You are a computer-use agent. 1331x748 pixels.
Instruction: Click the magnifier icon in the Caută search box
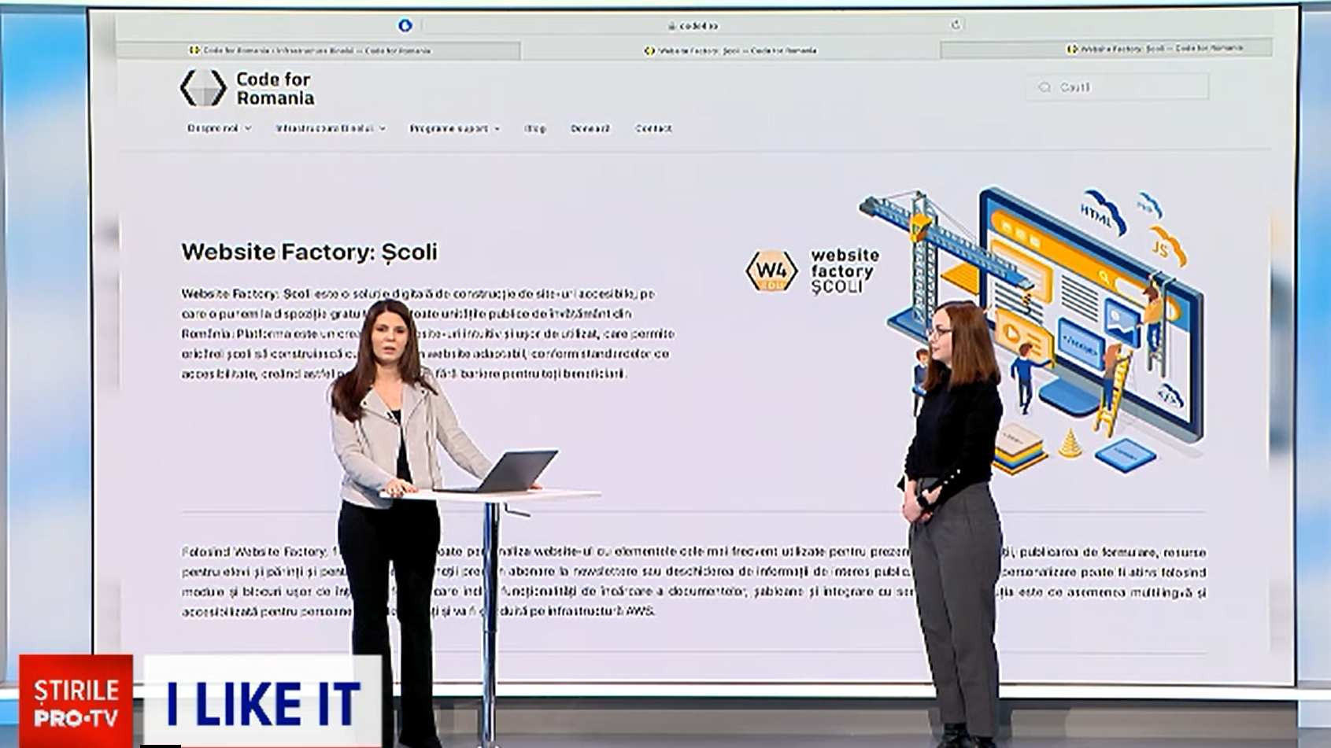pyautogui.click(x=1044, y=87)
